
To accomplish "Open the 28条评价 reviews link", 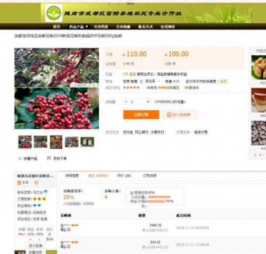I will [192, 88].
